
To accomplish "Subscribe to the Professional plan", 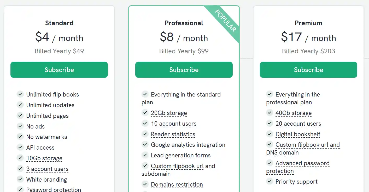I will pyautogui.click(x=184, y=70).
